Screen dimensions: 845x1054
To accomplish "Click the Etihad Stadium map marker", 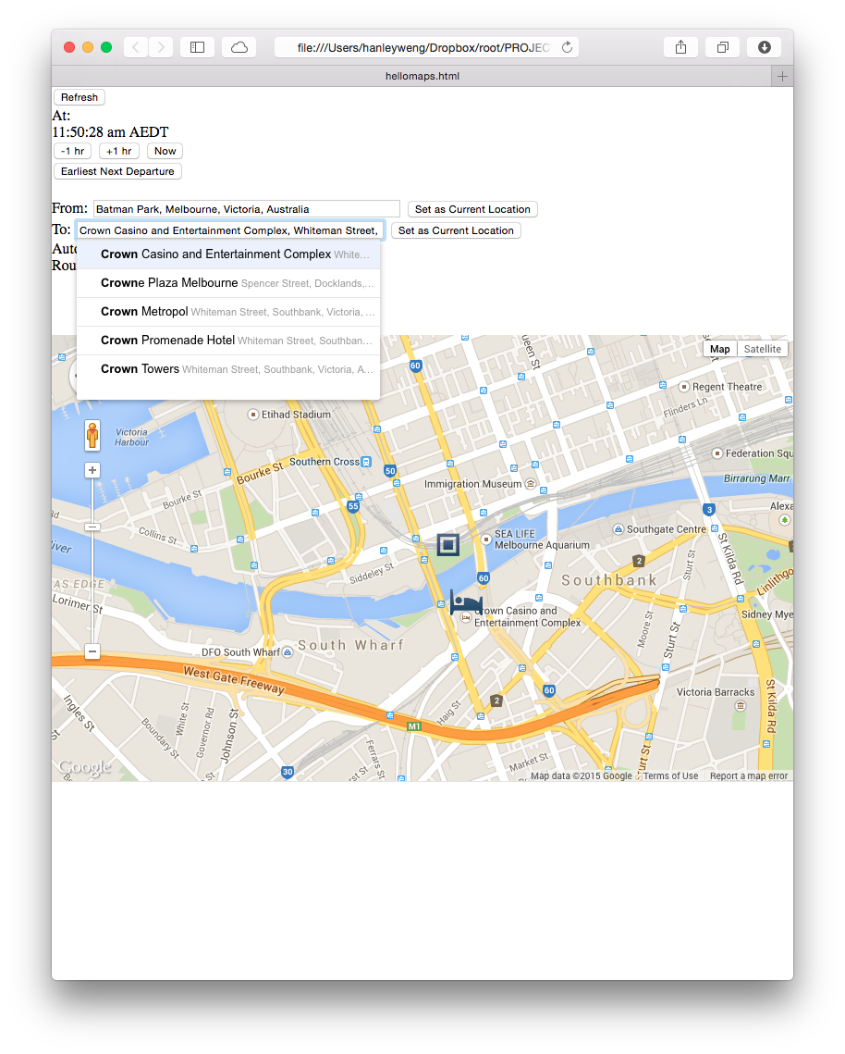I will tap(253, 415).
